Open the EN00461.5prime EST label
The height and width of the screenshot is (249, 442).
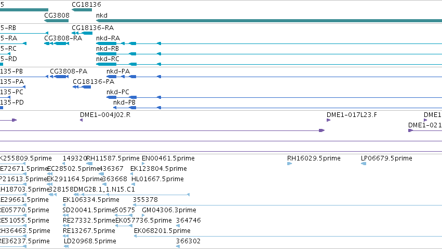(x=168, y=158)
